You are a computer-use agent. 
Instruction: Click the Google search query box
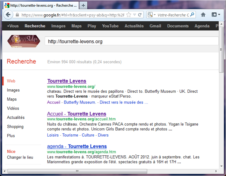(x=131, y=41)
